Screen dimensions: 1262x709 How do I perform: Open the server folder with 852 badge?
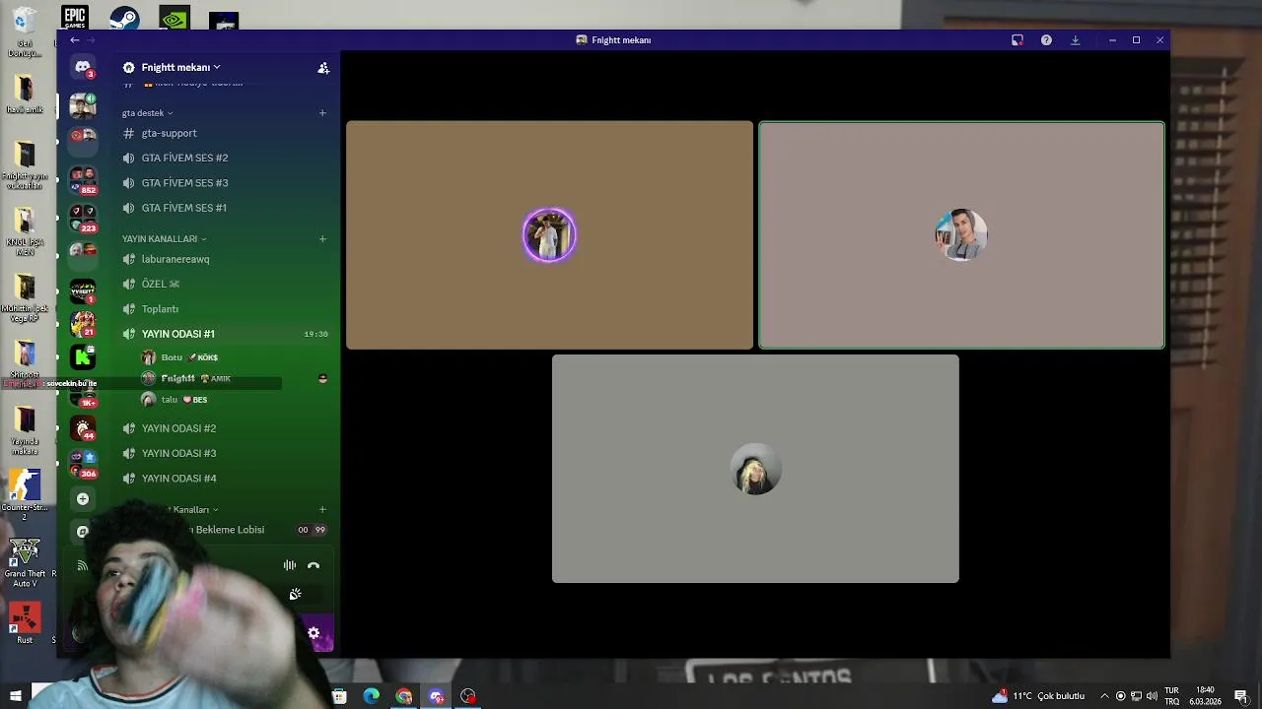coord(83,180)
